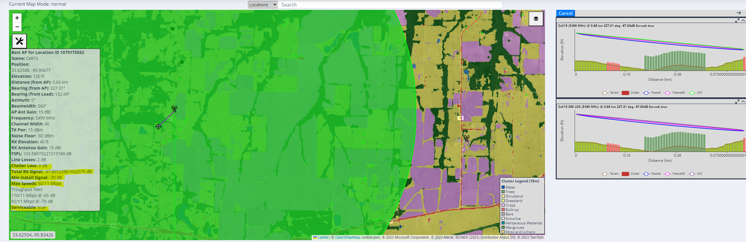
Task: Expand the Cell15 profile chart to fullscreen
Action: [x=737, y=21]
